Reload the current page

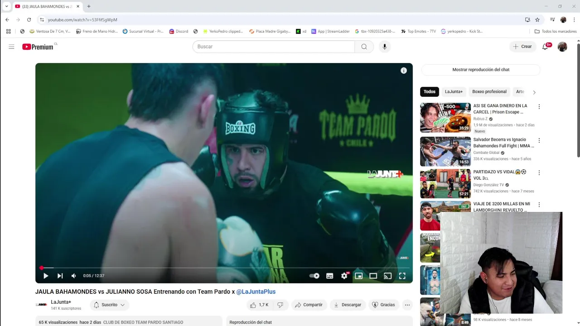coord(29,19)
